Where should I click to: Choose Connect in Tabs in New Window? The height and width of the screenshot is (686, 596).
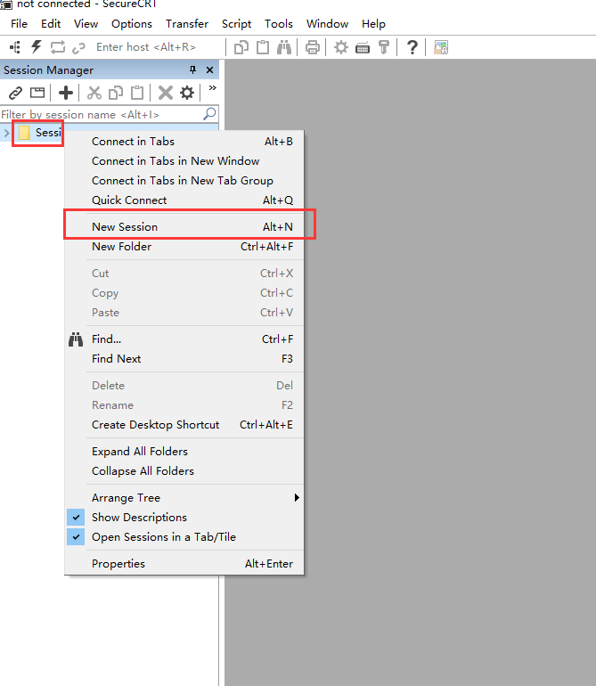pyautogui.click(x=184, y=161)
